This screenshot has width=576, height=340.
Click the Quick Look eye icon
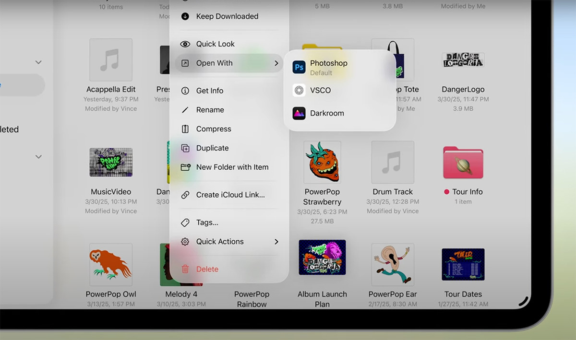(185, 44)
